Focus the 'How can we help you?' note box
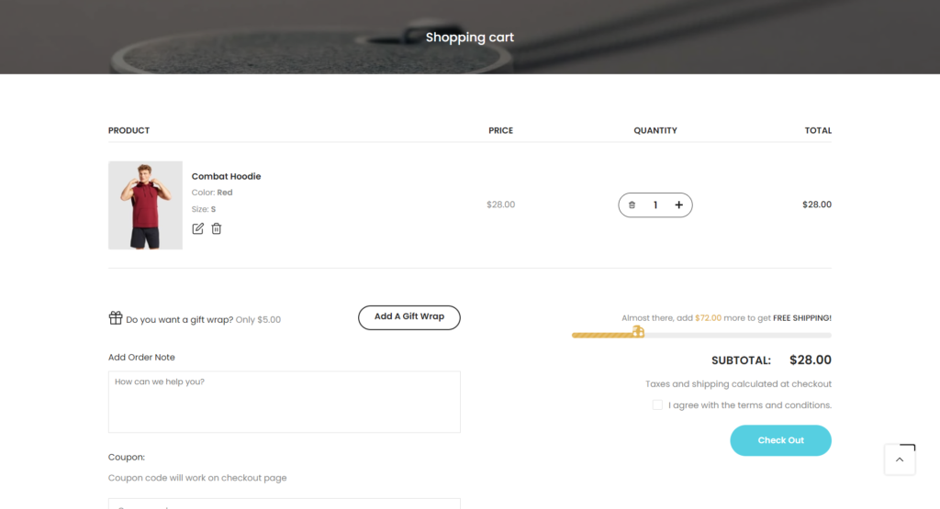Screen dimensions: 940x509 (x=284, y=402)
